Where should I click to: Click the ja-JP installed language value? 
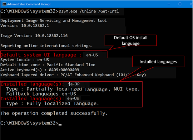(74, 84)
